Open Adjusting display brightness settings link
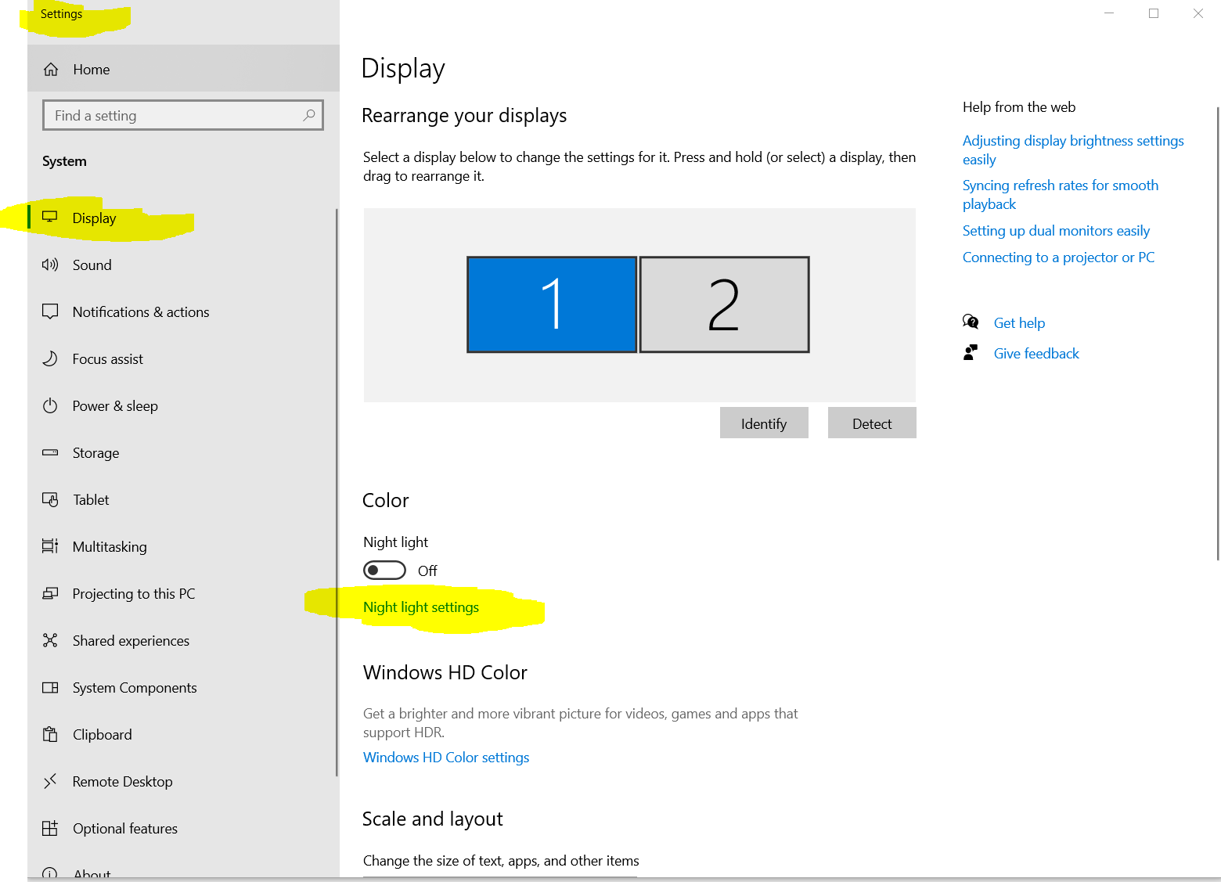1221x882 pixels. pyautogui.click(x=1073, y=149)
